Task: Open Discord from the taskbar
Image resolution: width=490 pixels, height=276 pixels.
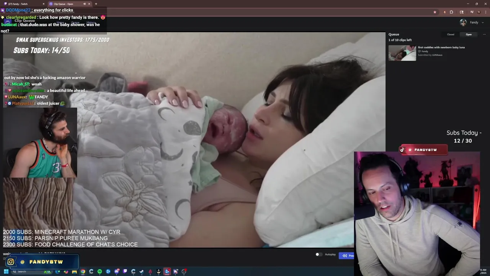Action: tap(117, 271)
